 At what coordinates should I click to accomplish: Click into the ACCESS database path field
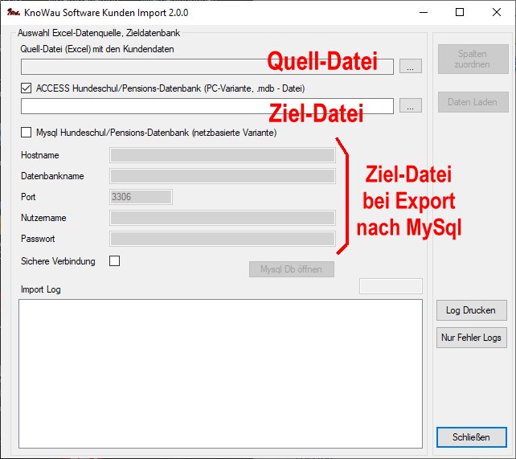tap(207, 106)
